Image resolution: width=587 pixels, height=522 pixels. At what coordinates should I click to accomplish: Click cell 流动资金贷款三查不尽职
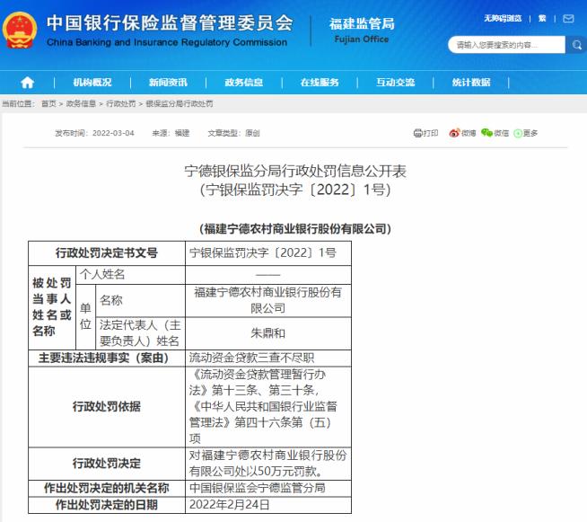click(x=268, y=358)
